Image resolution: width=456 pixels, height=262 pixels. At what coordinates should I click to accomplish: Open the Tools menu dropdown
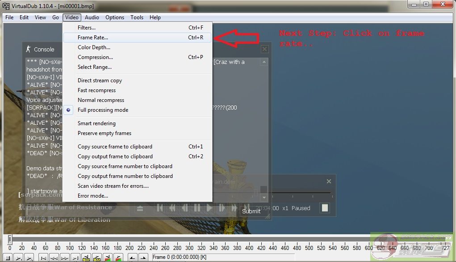(137, 17)
